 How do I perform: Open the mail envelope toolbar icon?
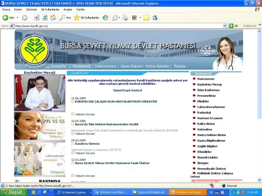tap(115, 18)
